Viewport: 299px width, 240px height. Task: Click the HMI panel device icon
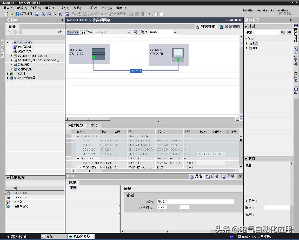click(x=178, y=53)
